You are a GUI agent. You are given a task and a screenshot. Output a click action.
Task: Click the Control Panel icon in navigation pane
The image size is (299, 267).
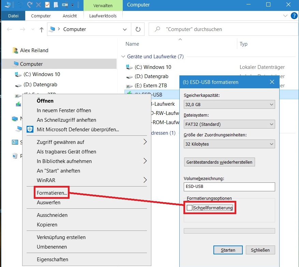[15, 142]
